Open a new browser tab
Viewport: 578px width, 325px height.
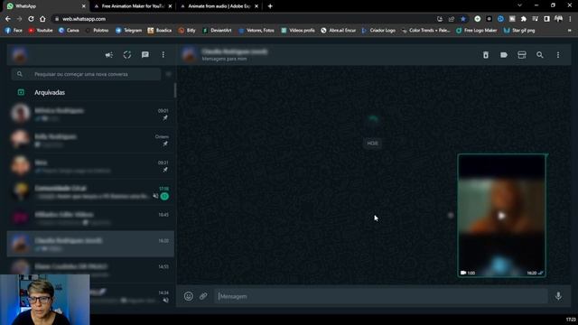270,6
